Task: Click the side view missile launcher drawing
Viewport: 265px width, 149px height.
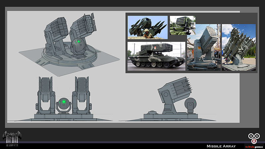Action: pyautogui.click(x=171, y=99)
